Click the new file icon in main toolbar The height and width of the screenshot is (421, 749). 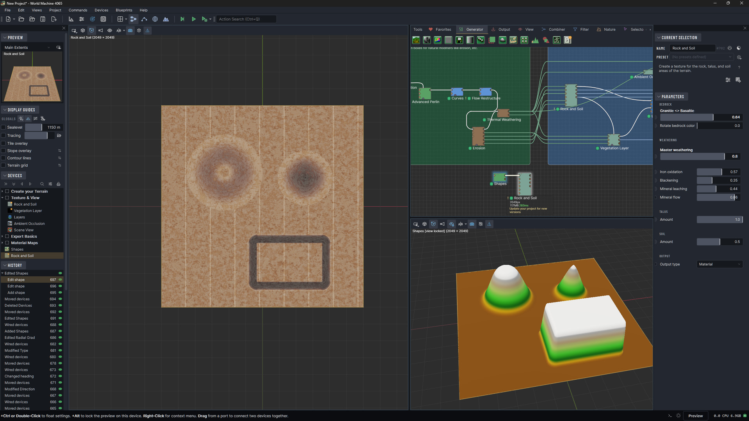click(8, 19)
